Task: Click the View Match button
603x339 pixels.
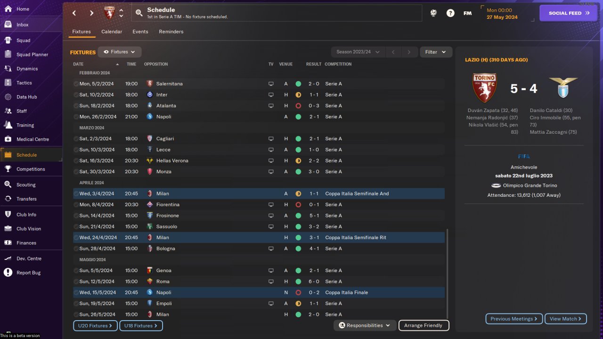Action: coord(566,319)
